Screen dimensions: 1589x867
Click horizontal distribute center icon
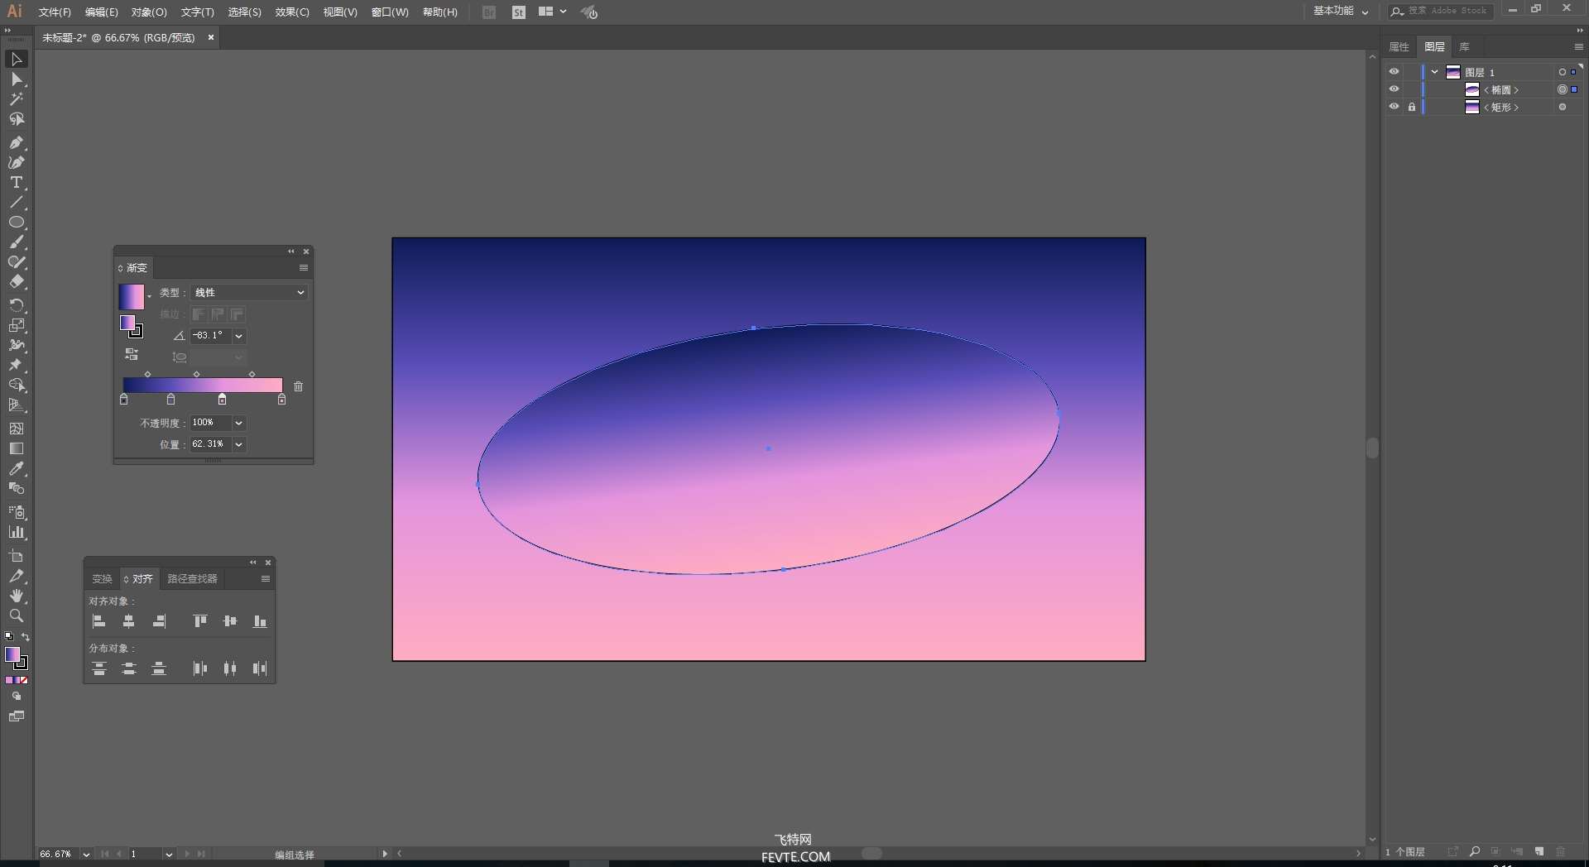click(x=230, y=668)
